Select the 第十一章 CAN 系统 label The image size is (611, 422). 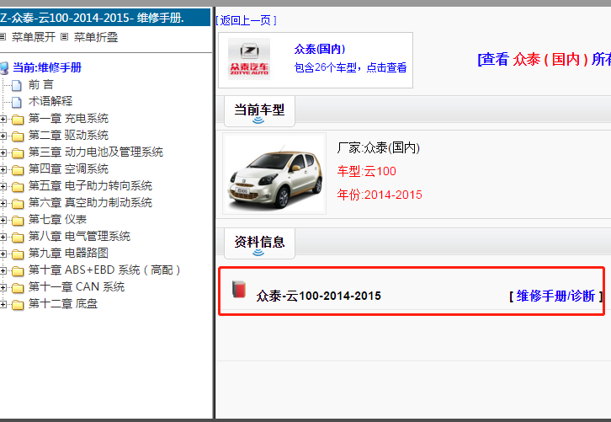(x=77, y=286)
